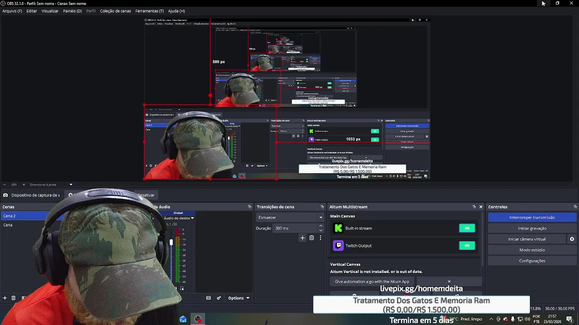579x325 pixels.
Task: Click the Duração 300 ms field
Action: click(x=296, y=228)
